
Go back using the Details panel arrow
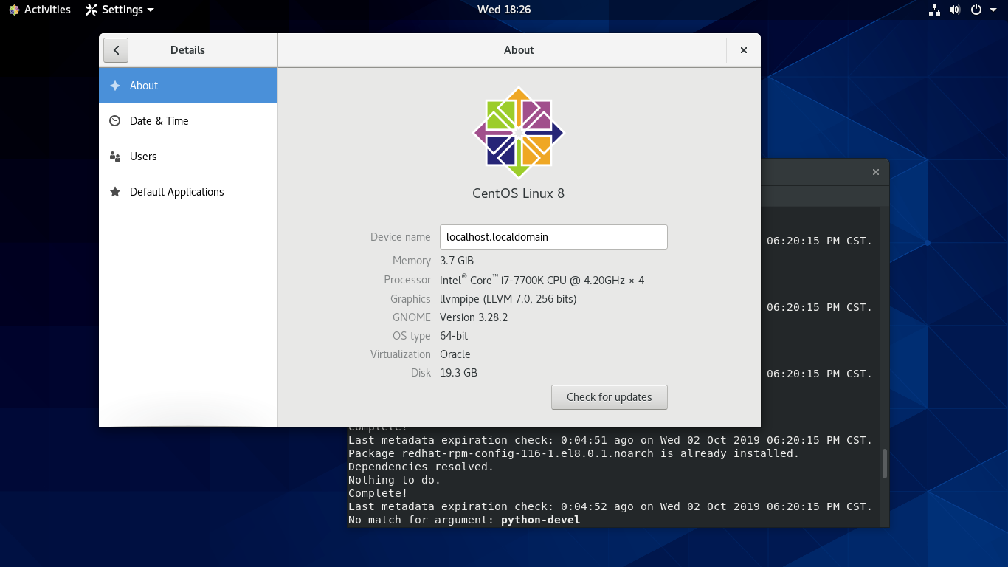tap(116, 50)
